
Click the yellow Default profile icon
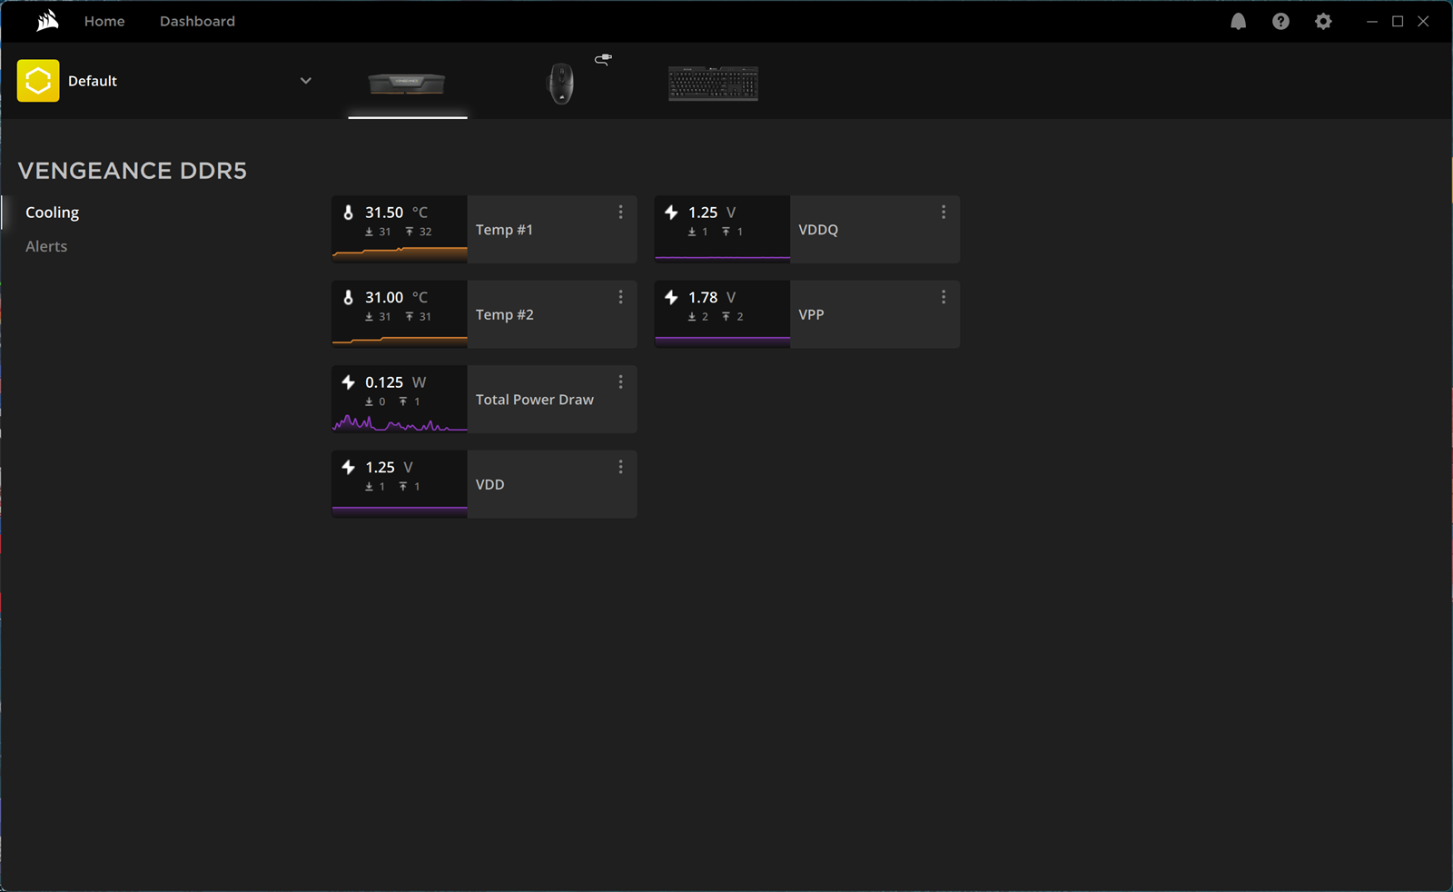tap(38, 81)
